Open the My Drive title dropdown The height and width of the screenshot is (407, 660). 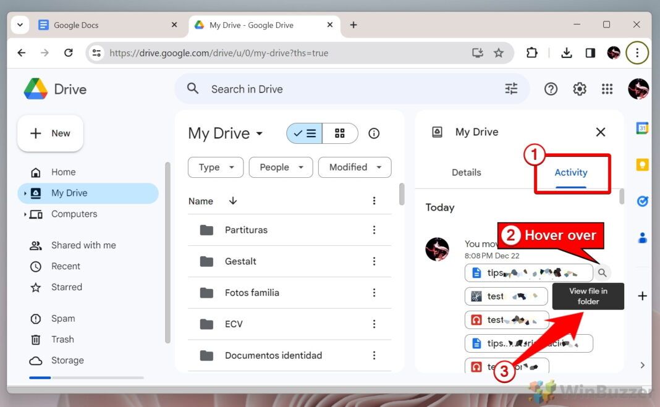coord(226,133)
